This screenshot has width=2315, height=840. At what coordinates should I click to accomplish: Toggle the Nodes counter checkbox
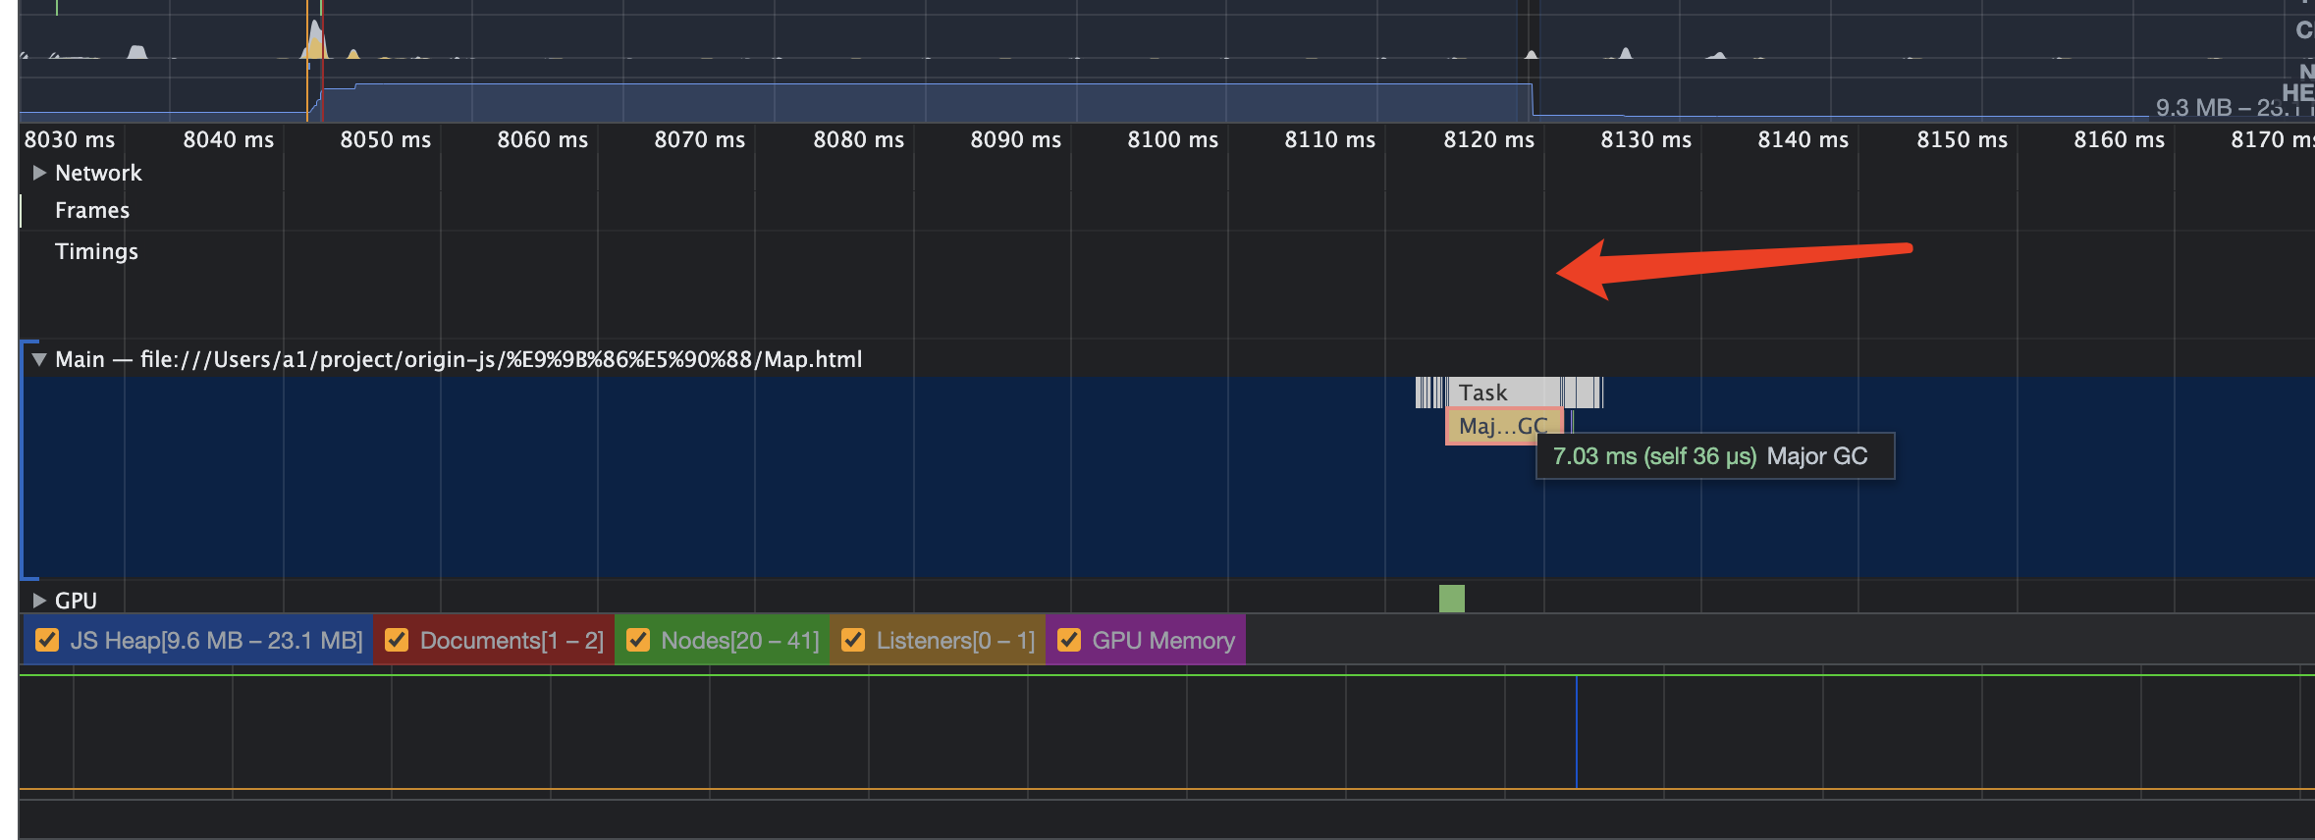(638, 640)
